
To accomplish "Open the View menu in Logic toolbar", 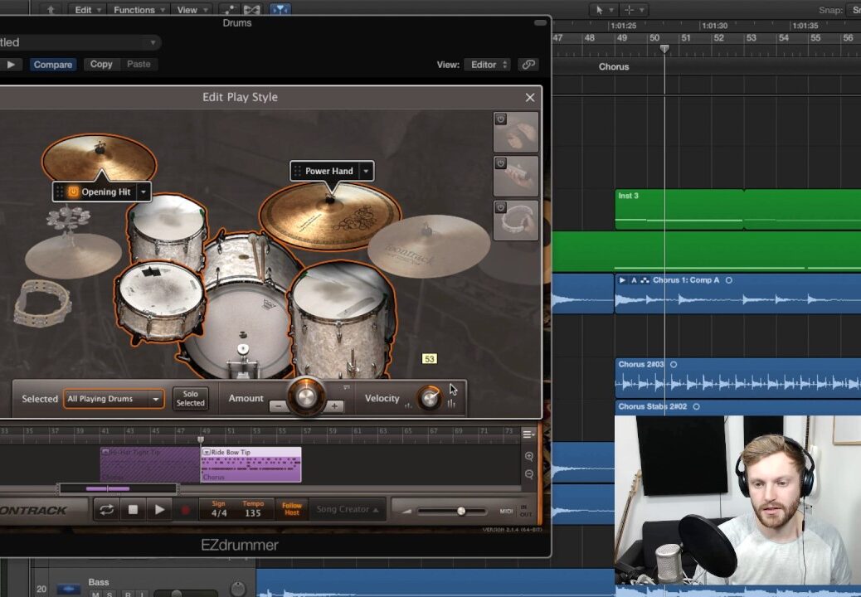I will click(x=191, y=10).
